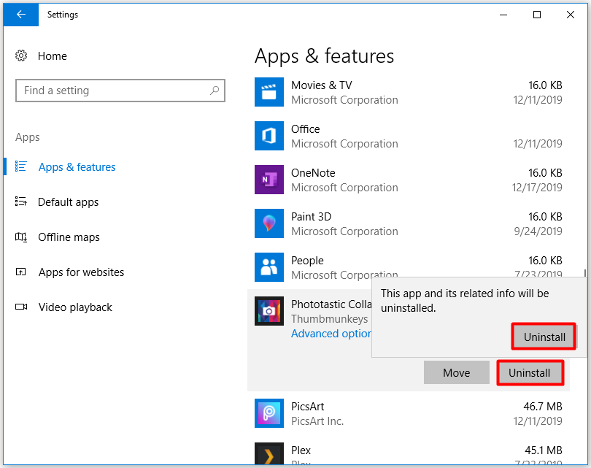Select the Office app name
This screenshot has width=591, height=468.
pyautogui.click(x=305, y=129)
